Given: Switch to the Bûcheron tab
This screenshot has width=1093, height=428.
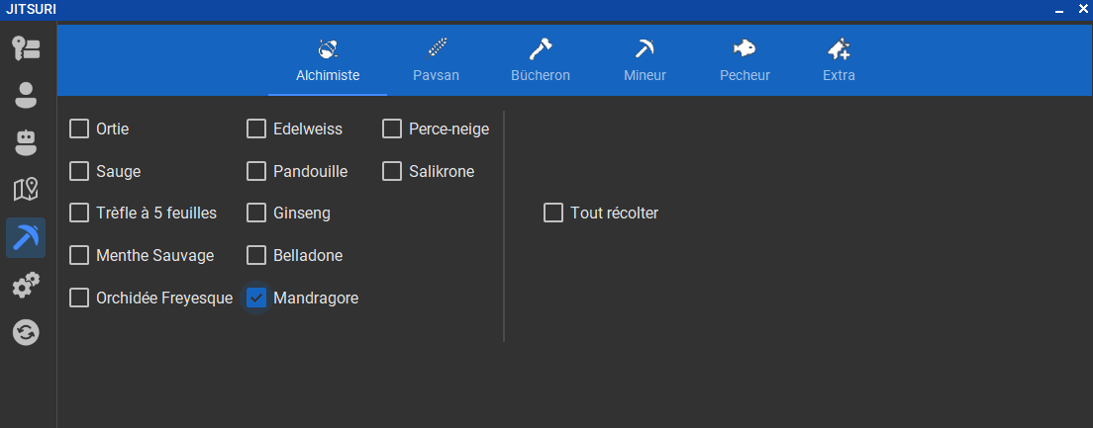Looking at the screenshot, I should tap(541, 60).
